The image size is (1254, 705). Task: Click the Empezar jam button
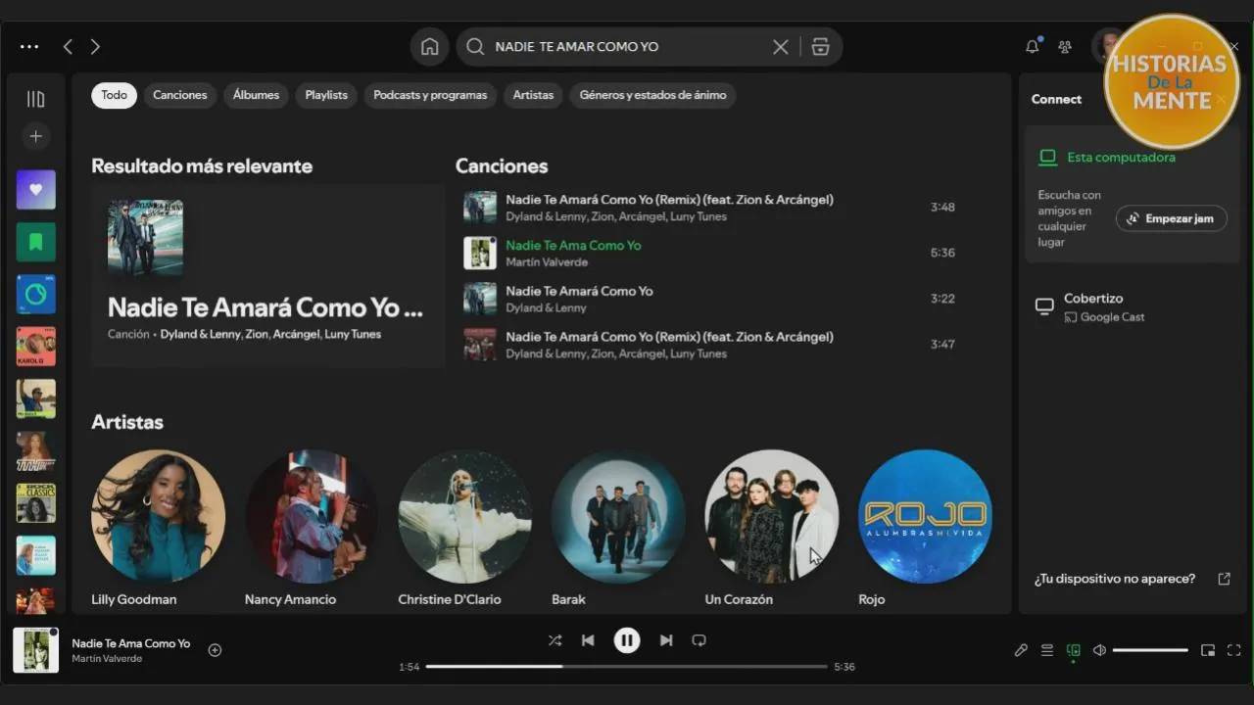pos(1171,218)
